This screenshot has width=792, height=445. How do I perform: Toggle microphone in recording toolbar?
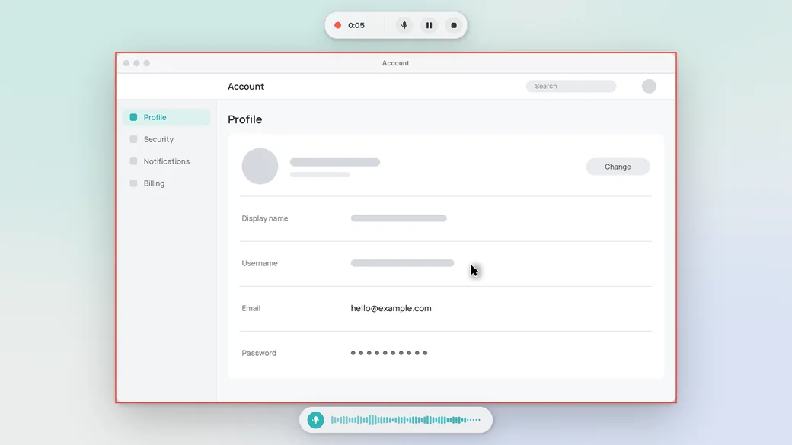[x=404, y=25]
